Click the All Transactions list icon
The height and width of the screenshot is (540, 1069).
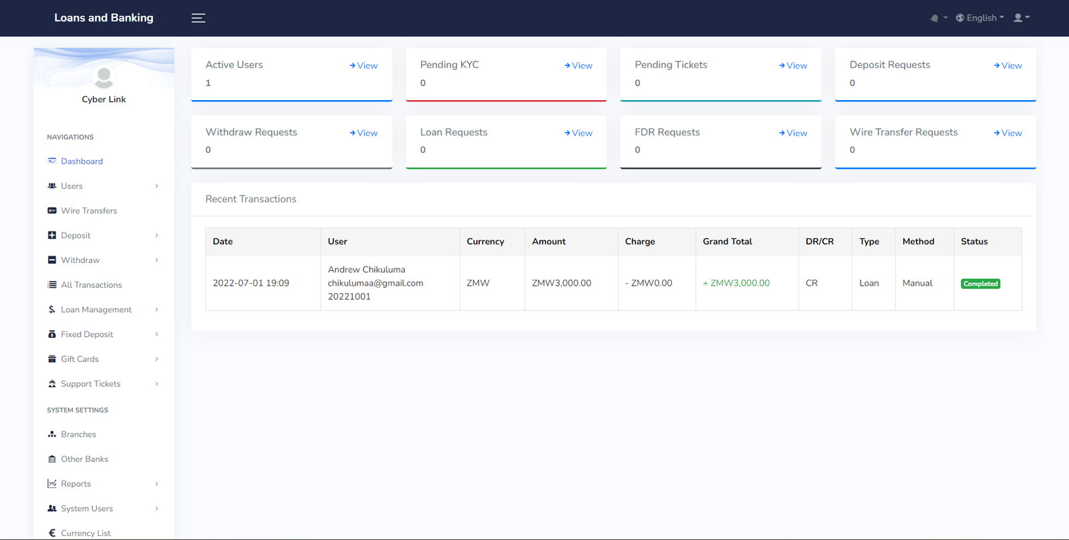coord(52,285)
